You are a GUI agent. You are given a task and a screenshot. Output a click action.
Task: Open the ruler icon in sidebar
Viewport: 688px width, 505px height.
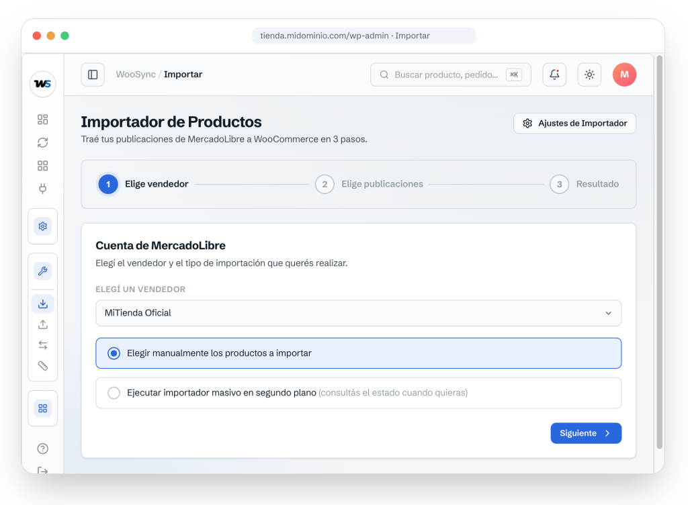coord(42,365)
